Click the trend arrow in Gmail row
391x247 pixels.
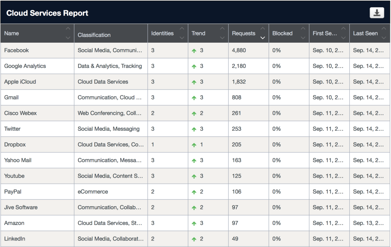[x=194, y=98]
